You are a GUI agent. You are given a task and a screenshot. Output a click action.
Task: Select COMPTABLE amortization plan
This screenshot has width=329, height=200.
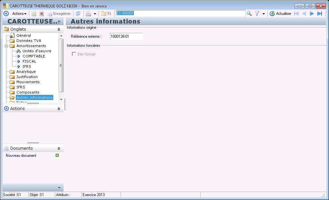coord(34,56)
